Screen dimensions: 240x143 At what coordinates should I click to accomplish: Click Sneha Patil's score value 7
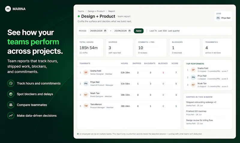point(176,72)
